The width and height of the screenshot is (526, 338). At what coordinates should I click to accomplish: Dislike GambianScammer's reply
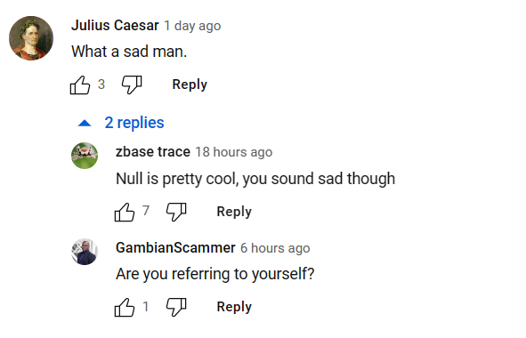176,307
